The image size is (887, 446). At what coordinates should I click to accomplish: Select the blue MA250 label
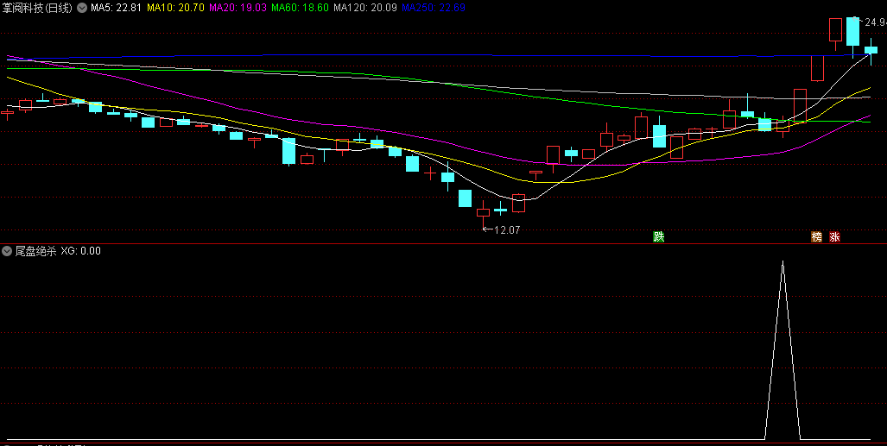point(434,8)
